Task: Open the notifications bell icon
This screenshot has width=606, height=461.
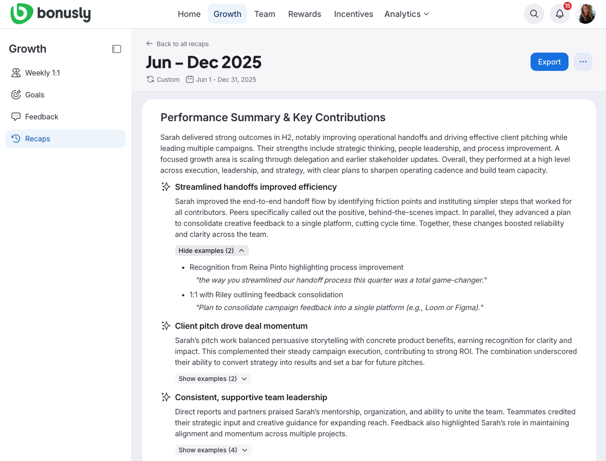Action: [x=559, y=14]
